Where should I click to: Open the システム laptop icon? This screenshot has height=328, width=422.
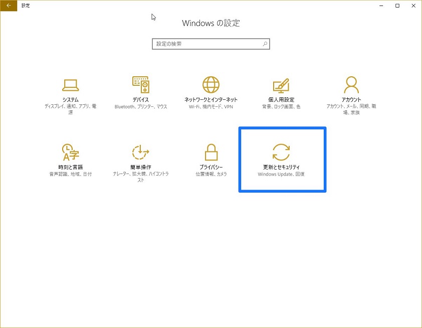pyautogui.click(x=70, y=85)
